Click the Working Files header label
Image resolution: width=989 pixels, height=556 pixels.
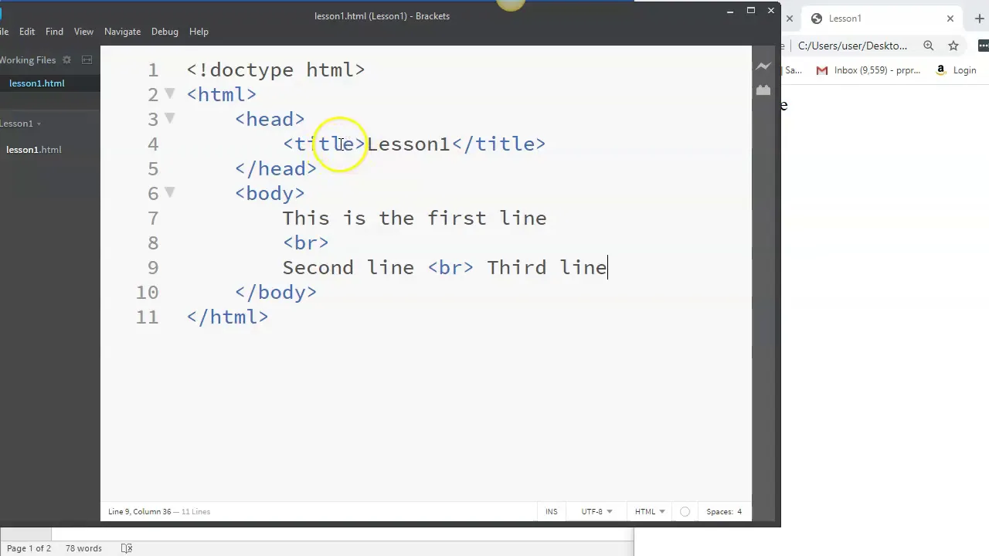(28, 60)
